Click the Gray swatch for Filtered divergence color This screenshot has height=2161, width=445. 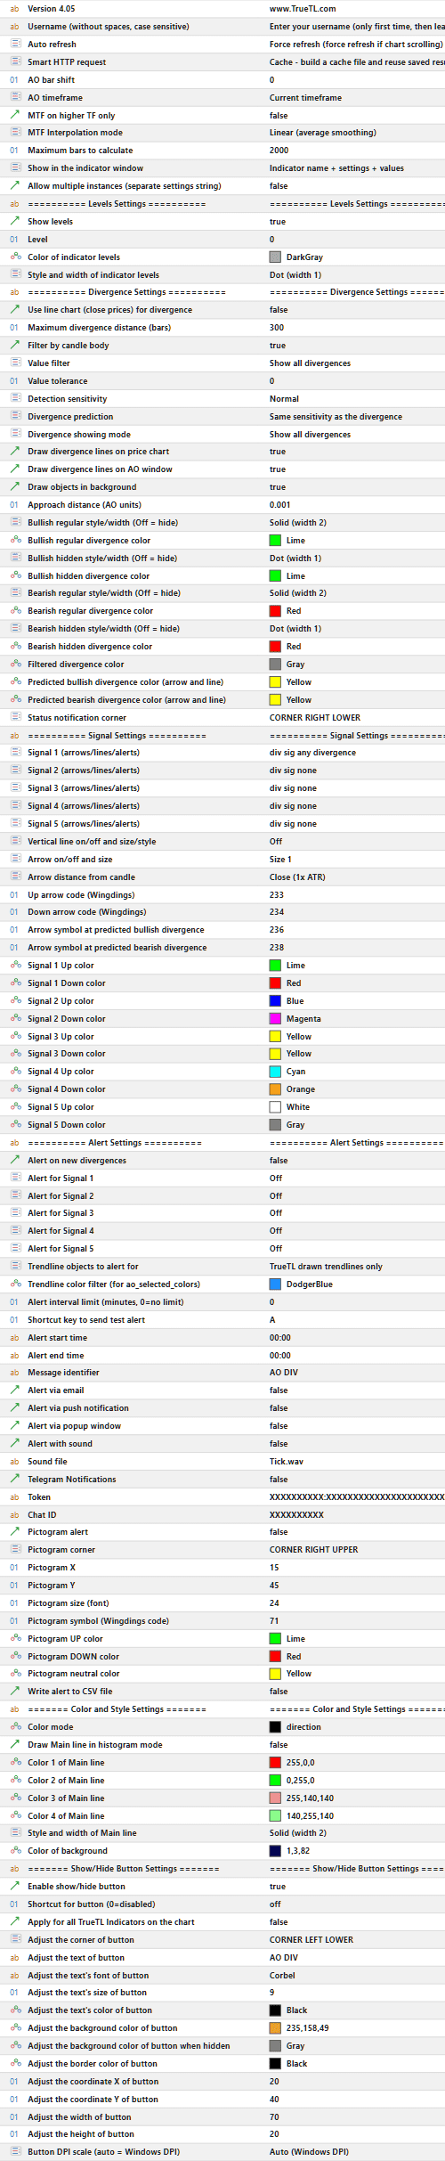coord(275,665)
